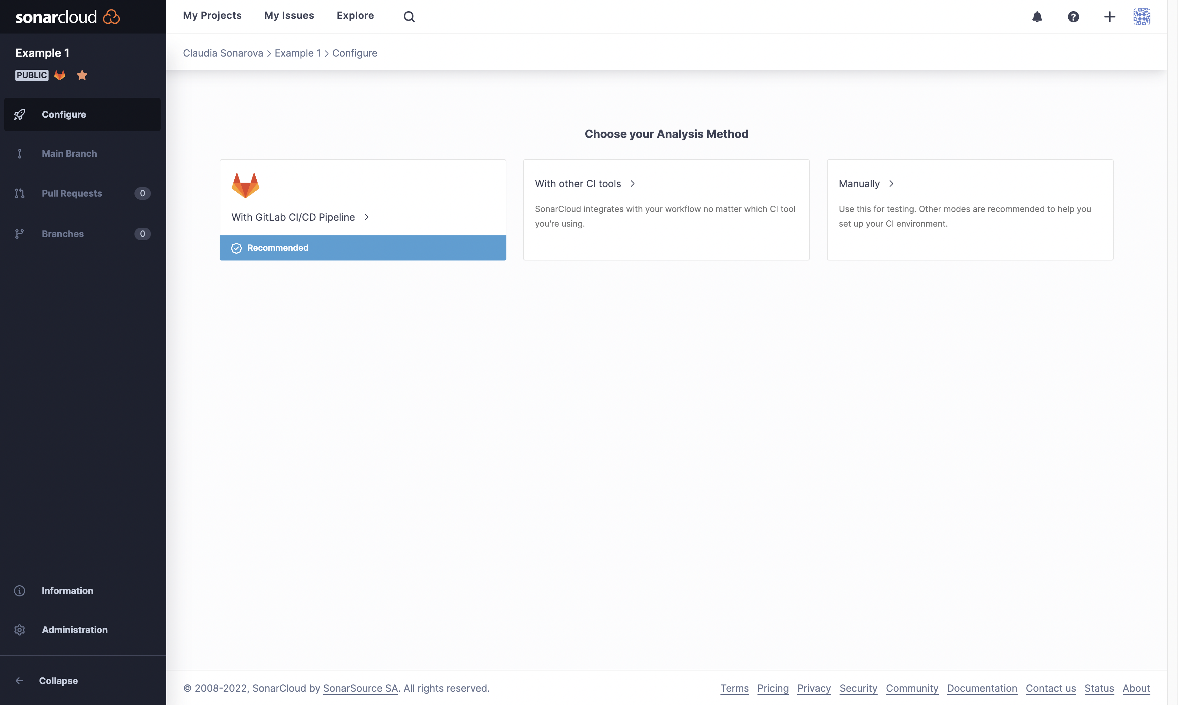Click chevron next to Manually
The height and width of the screenshot is (705, 1179).
(892, 184)
